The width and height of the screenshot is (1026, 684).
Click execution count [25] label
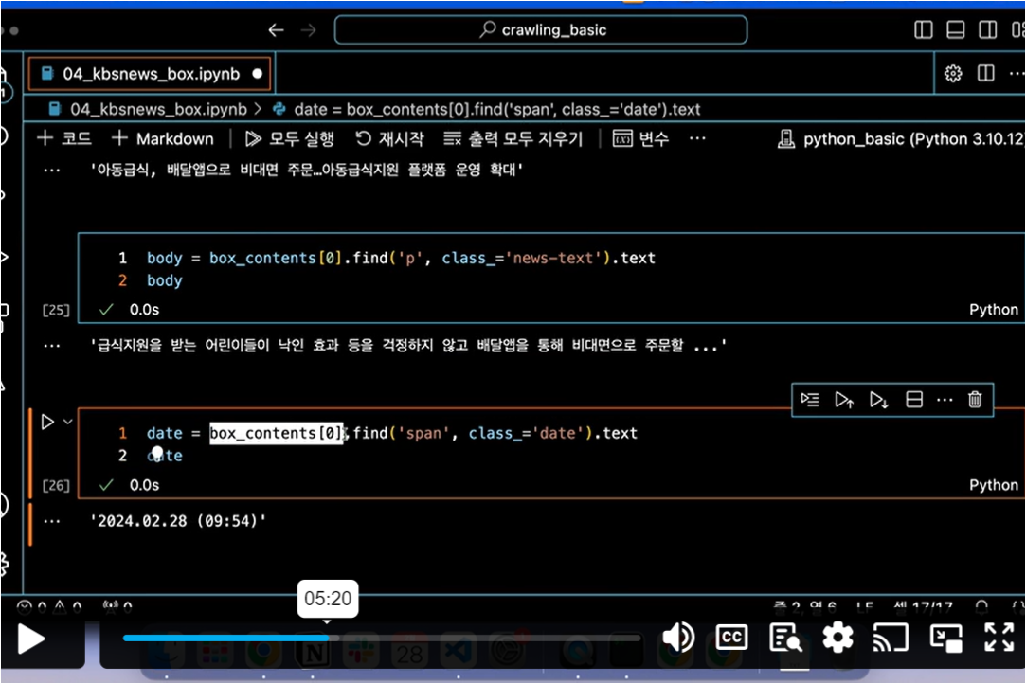56,310
